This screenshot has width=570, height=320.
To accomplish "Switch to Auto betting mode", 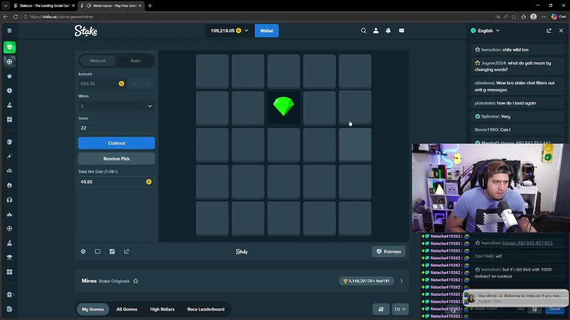I will pyautogui.click(x=135, y=60).
